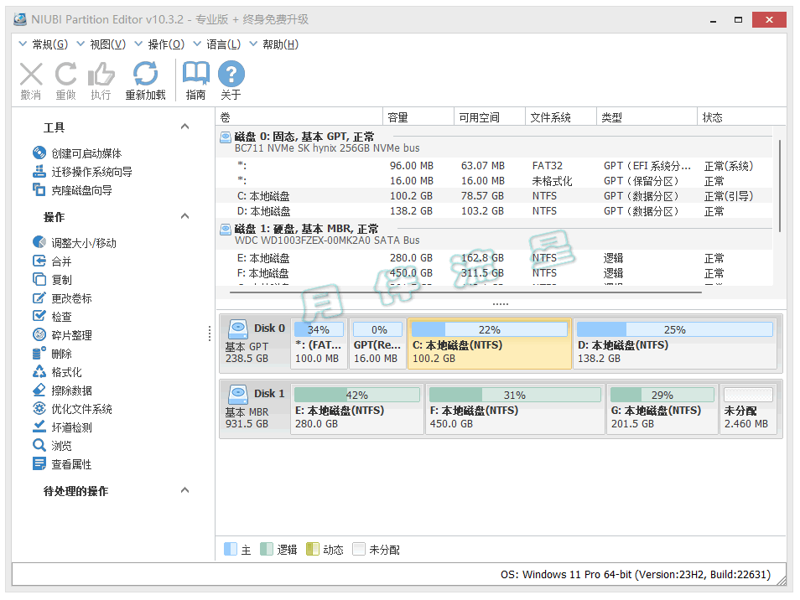Open 浏览 explore volume operation
The width and height of the screenshot is (800, 600).
point(52,446)
